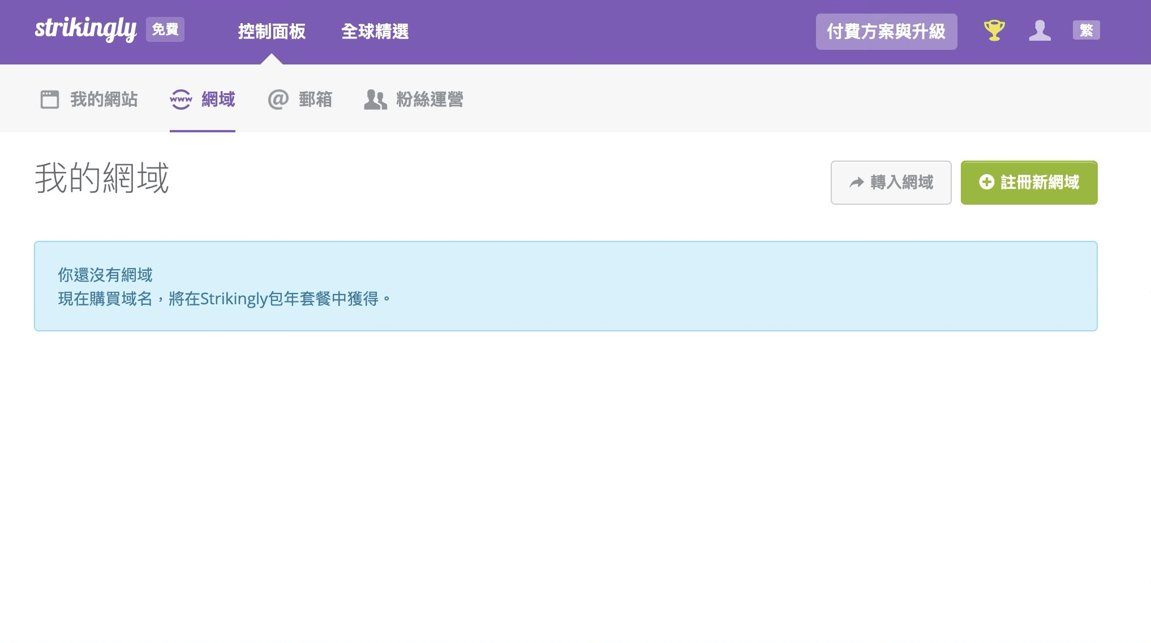Image resolution: width=1151 pixels, height=643 pixels.
Task: Click the 免費 plan badge
Action: (x=165, y=29)
